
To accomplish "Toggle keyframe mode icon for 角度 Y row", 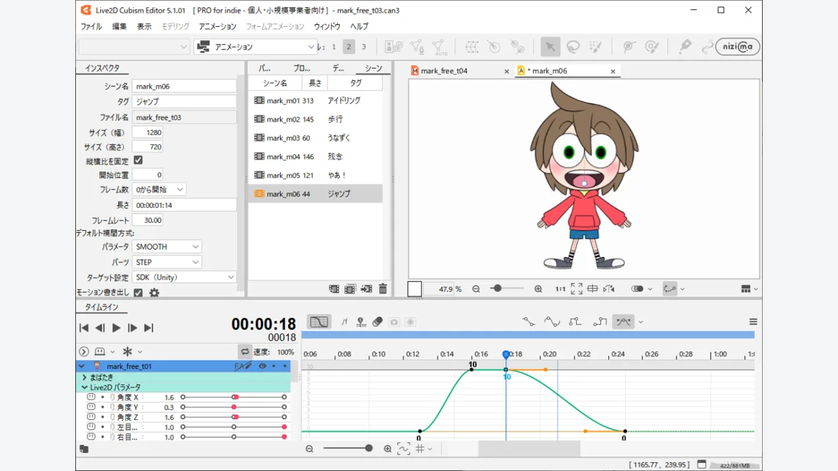I will click(x=91, y=407).
